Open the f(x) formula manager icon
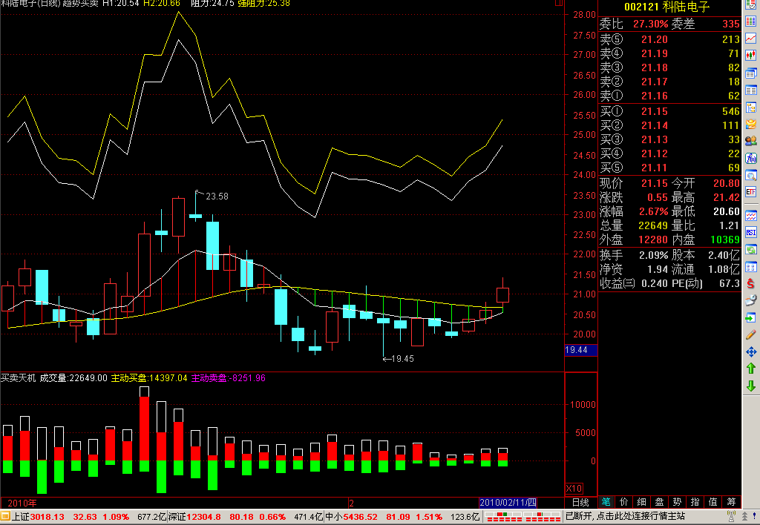This screenshot has width=760, height=525. pyautogui.click(x=751, y=159)
